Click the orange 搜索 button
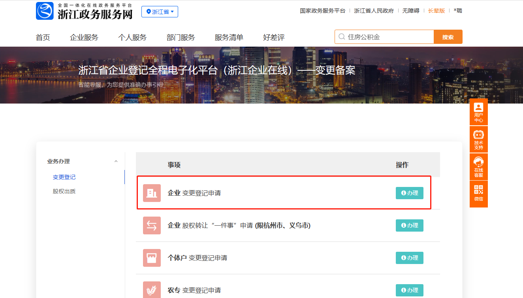The height and width of the screenshot is (298, 523). [x=448, y=37]
